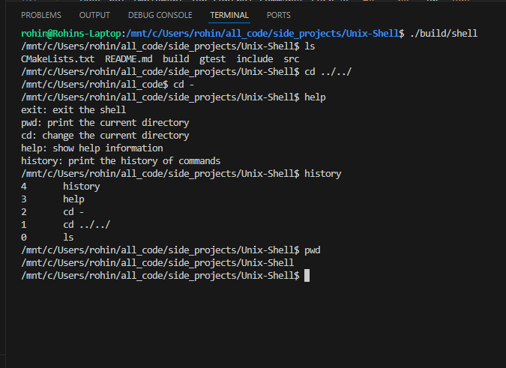Screen dimensions: 506x368
Task: Open the OUTPUT tab
Action: pos(94,15)
